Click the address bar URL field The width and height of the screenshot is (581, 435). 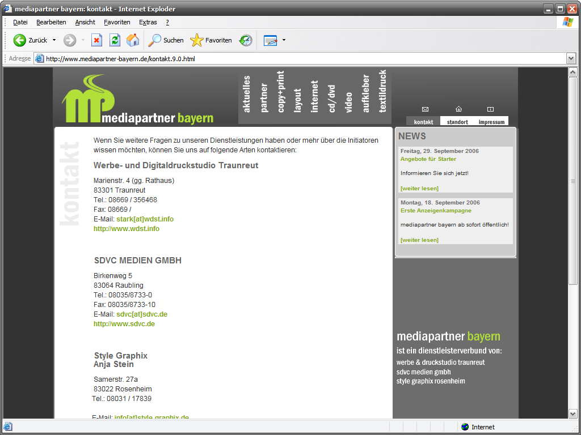tap(300, 58)
